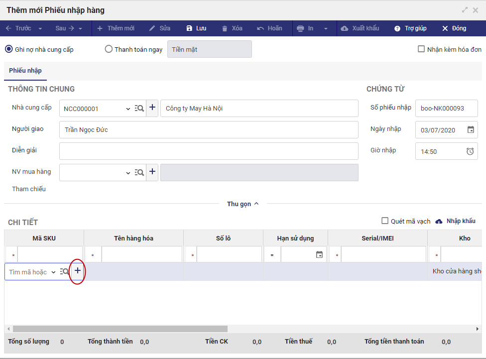
Task: Switch to the Phiếu nhập tab
Action: pos(25,71)
